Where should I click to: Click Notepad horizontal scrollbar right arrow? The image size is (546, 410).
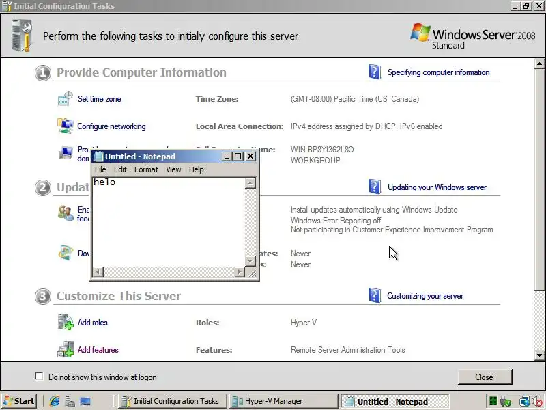click(x=240, y=271)
